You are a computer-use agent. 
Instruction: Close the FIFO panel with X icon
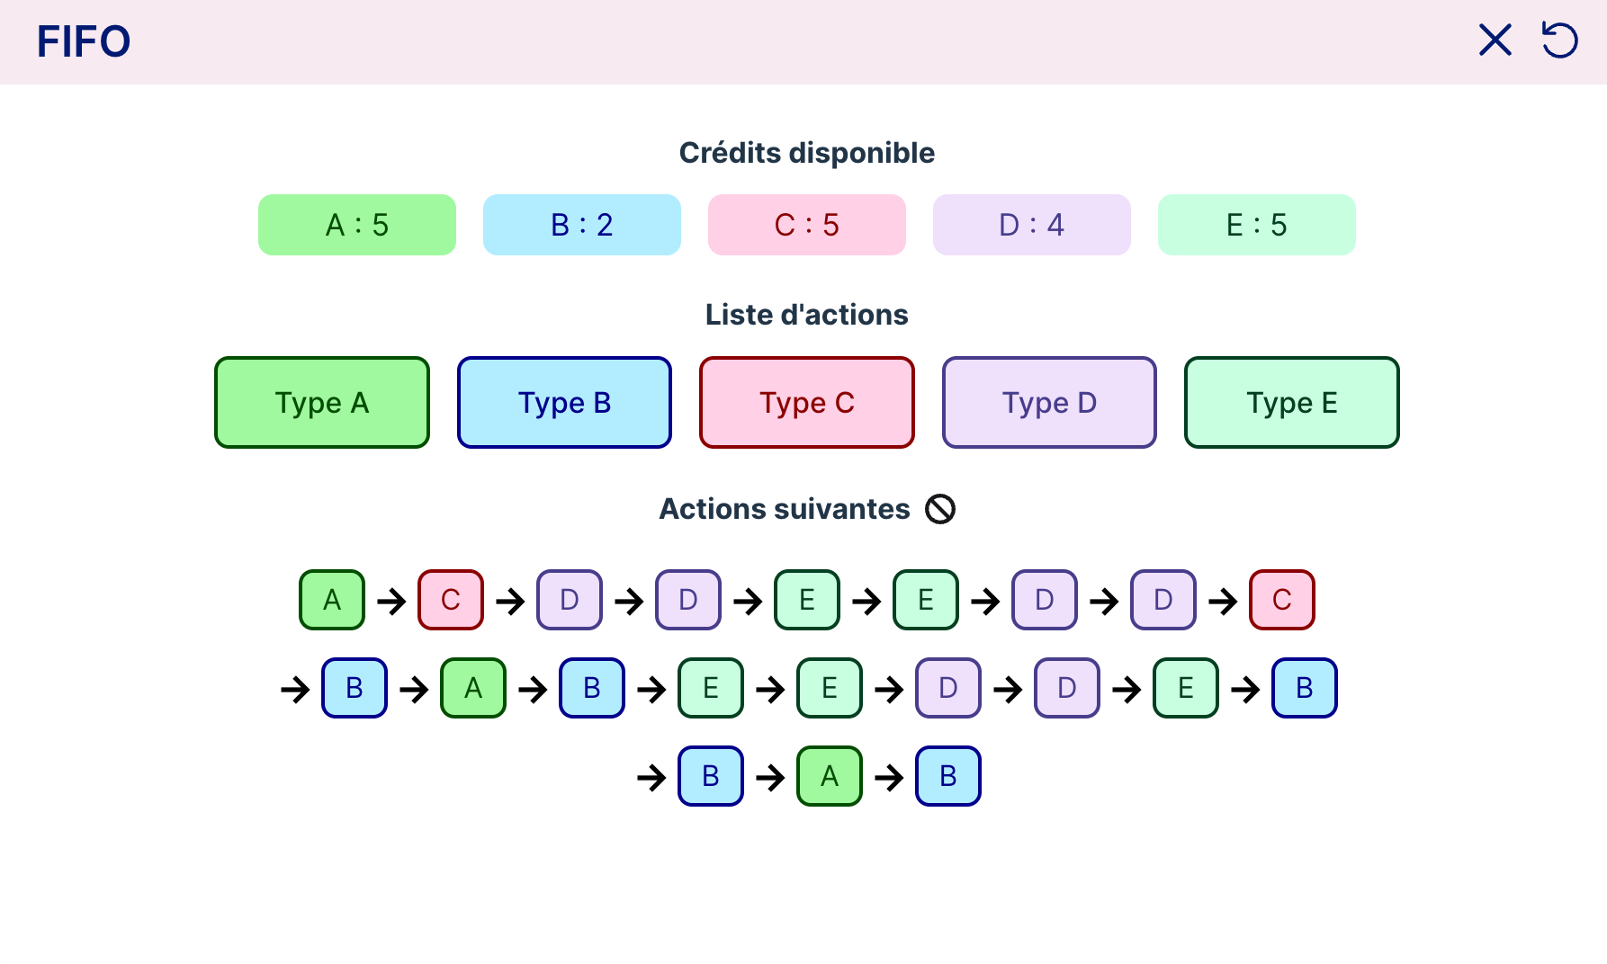point(1495,40)
